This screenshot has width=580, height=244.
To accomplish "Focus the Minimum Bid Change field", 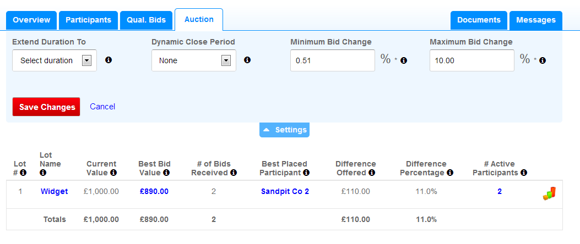I will (x=332, y=60).
